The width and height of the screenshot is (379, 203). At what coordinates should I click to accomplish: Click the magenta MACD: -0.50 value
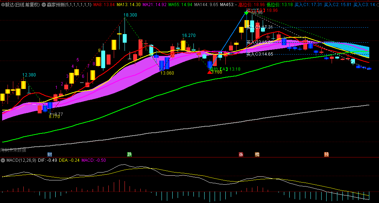tap(94, 160)
